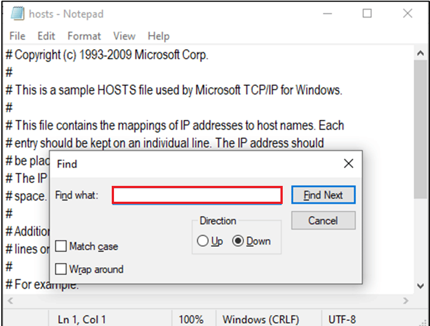Enable the Match case checkbox
This screenshot has width=430, height=326.
60,246
